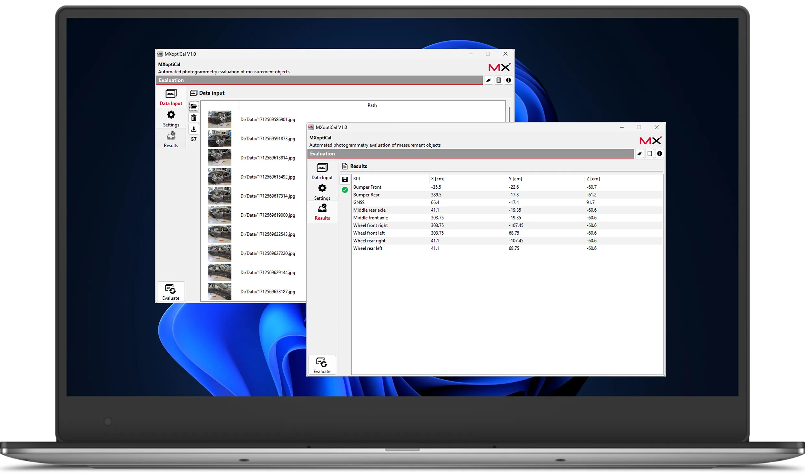Click path D:/Data/1712569629144.jpg
Image resolution: width=805 pixels, height=474 pixels.
(x=268, y=272)
